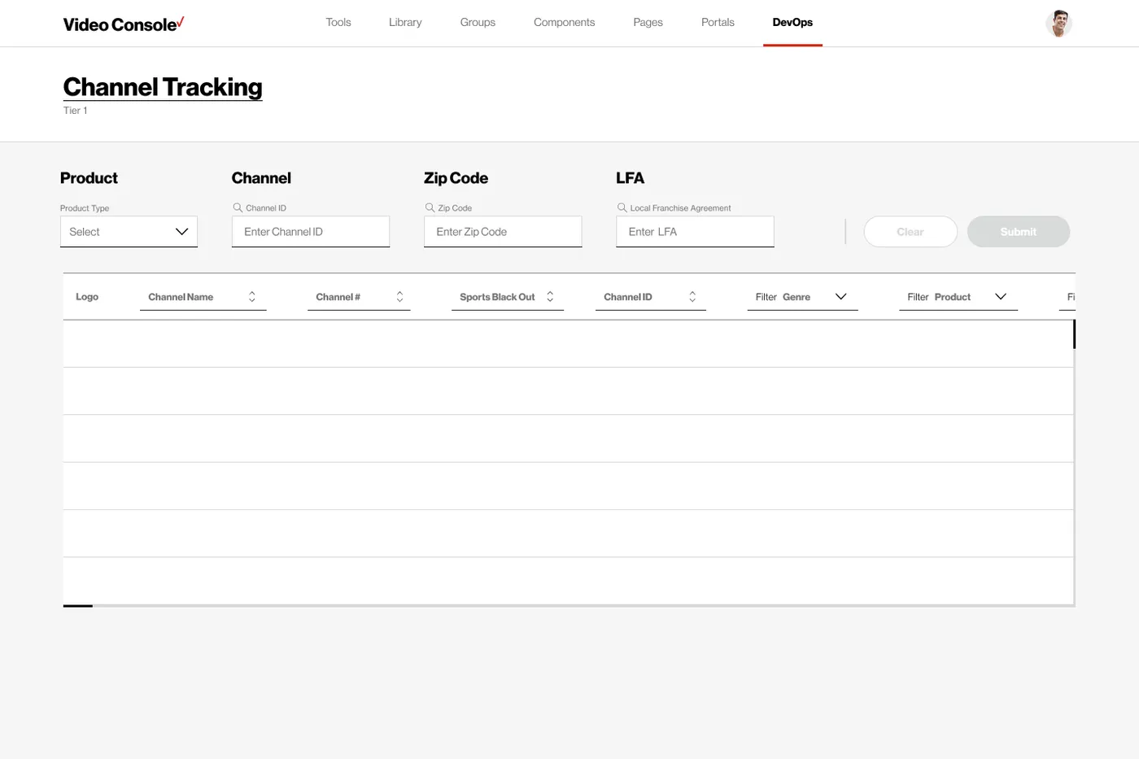Sort by Channel # arrows
Viewport: 1139px width, 759px height.
pyautogui.click(x=399, y=297)
